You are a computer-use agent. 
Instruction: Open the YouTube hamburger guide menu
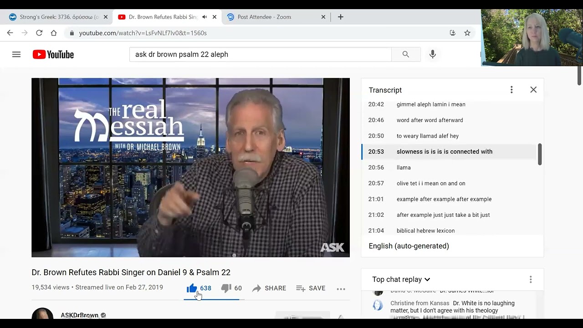16,54
